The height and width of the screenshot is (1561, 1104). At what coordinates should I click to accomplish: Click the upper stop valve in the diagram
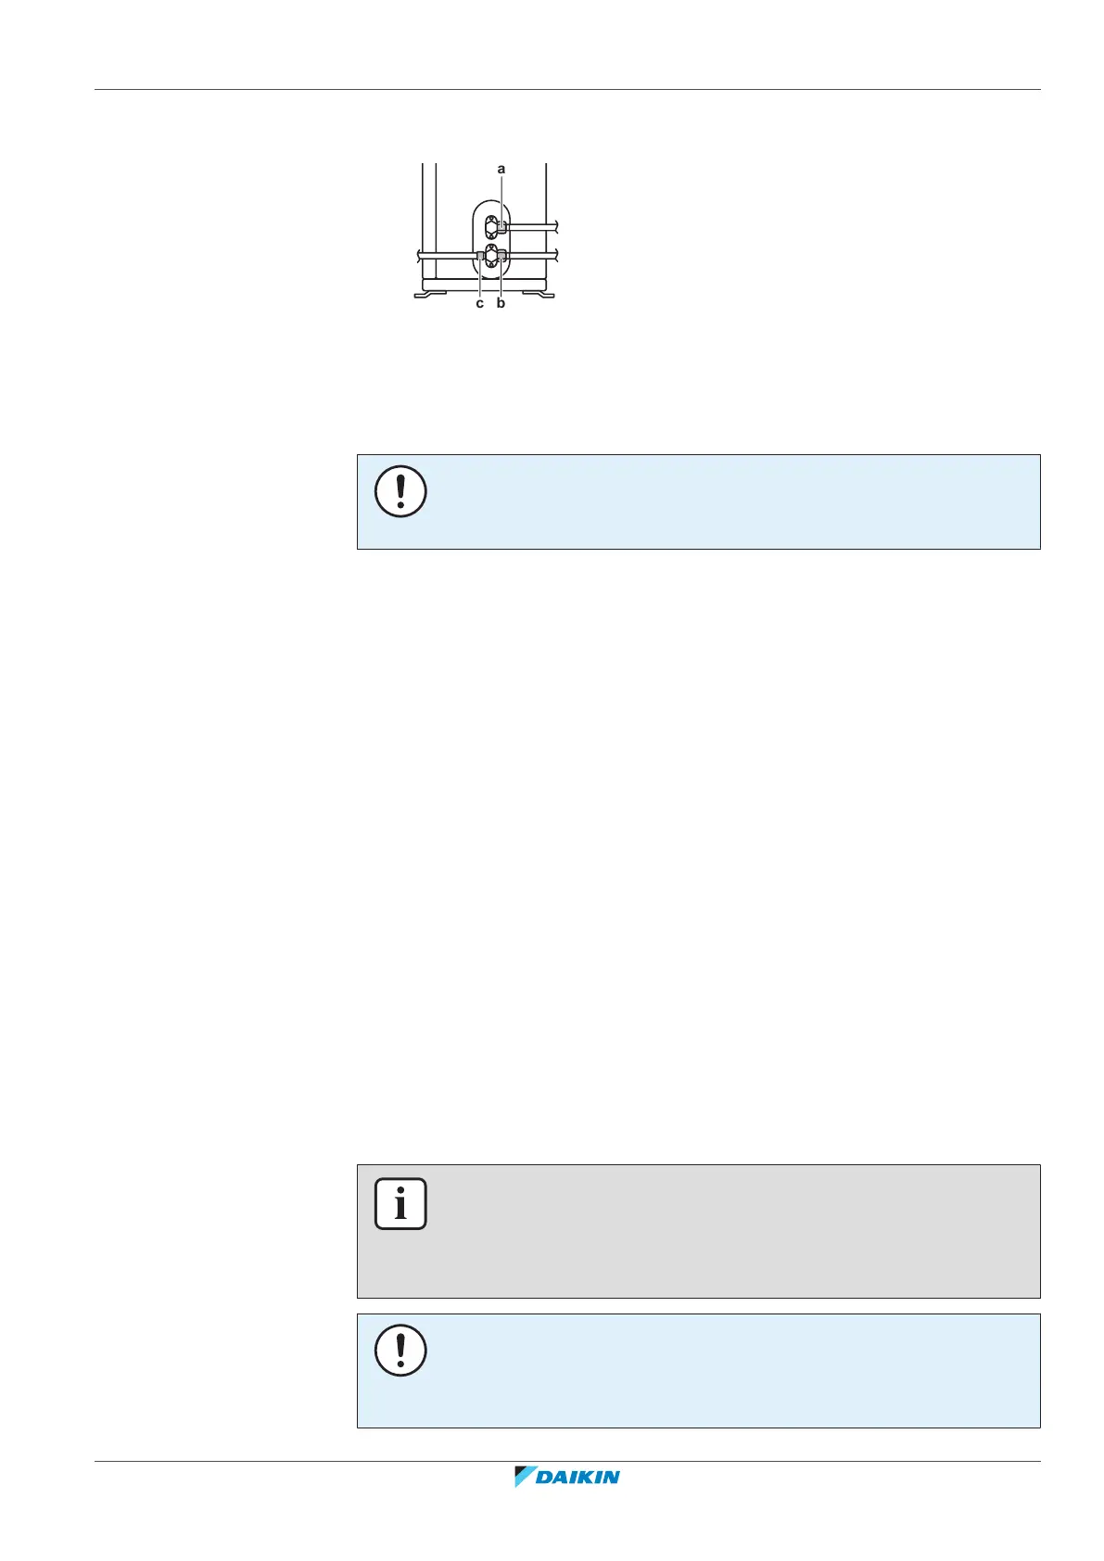click(490, 227)
